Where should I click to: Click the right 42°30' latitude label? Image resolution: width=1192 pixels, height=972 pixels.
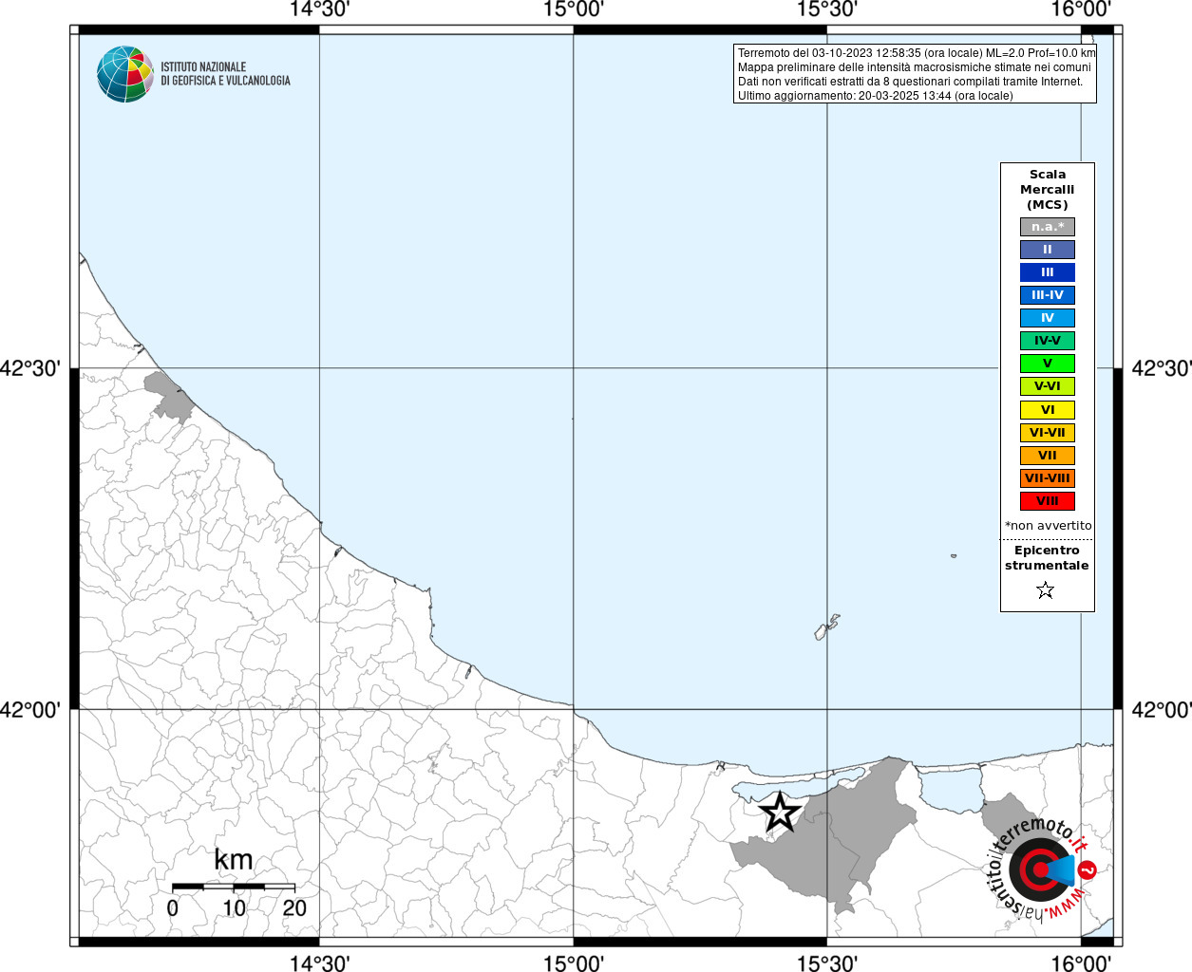(x=1161, y=368)
